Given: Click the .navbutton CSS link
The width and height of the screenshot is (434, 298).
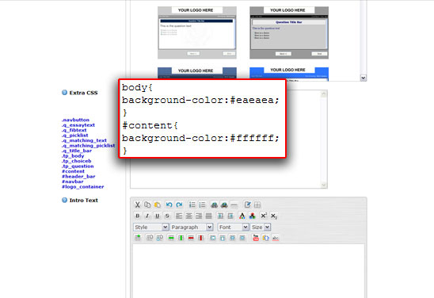Looking at the screenshot, I should [75, 120].
